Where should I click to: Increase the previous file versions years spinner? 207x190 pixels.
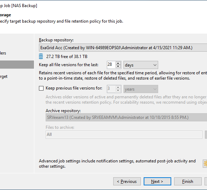118,87
